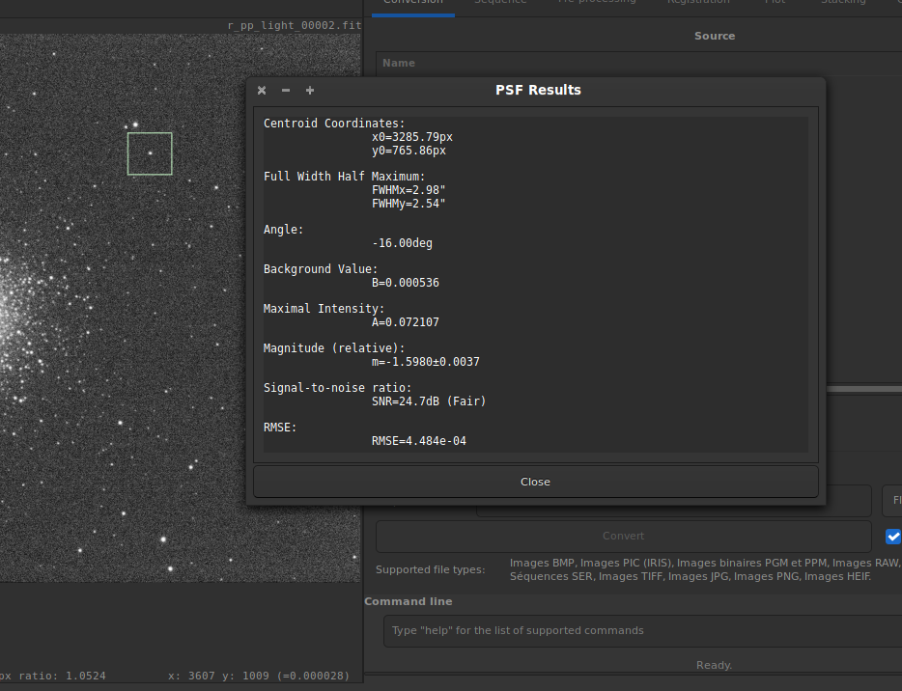
Task: Click the Magnitude (relative) heading
Action: pos(334,348)
